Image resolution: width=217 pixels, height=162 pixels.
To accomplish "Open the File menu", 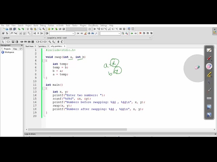I will pyautogui.click(x=2, y=26).
